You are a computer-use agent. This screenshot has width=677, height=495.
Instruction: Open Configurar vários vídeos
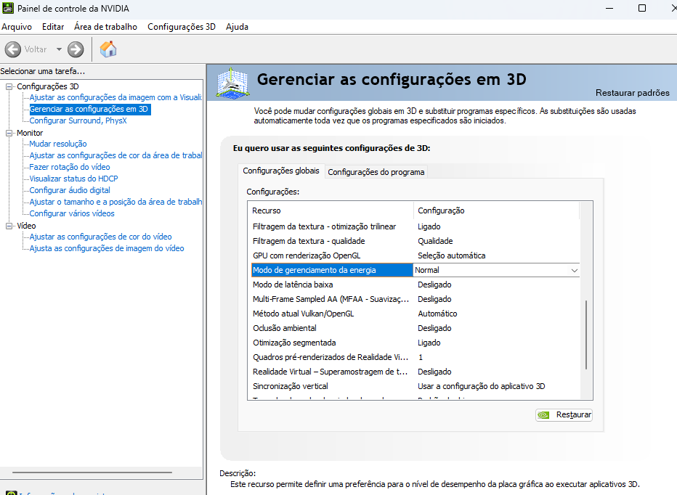click(x=72, y=213)
